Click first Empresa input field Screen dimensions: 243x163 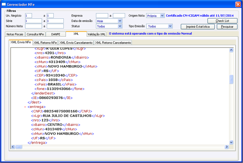(x=102, y=16)
